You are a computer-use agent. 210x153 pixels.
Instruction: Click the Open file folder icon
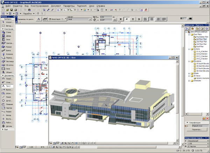(x=7, y=10)
